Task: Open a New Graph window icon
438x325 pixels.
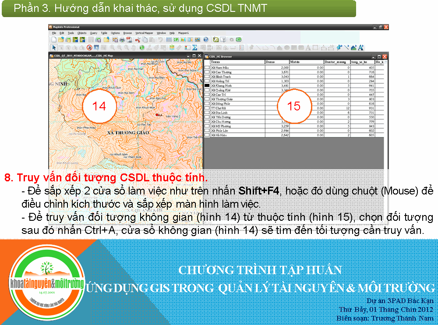Action: pos(183,40)
